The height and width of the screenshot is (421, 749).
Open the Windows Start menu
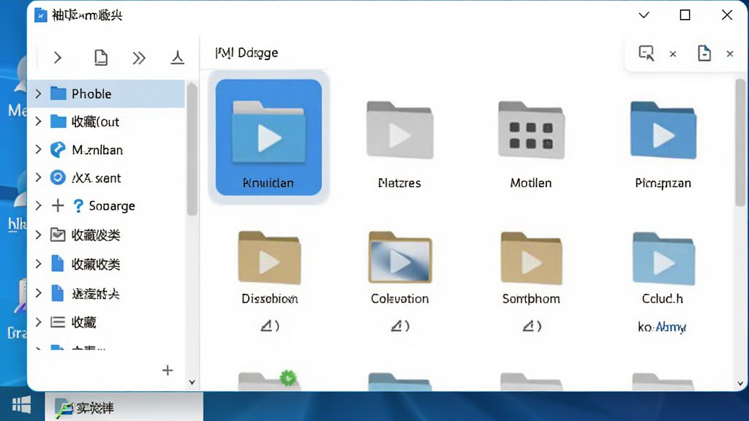click(x=21, y=405)
